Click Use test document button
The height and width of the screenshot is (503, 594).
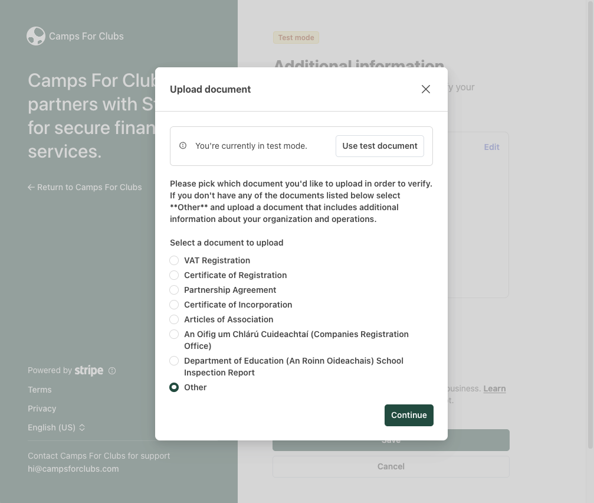tap(380, 146)
